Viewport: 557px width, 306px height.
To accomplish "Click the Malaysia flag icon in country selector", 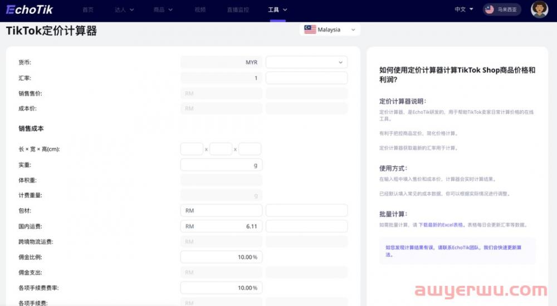I will (310, 30).
